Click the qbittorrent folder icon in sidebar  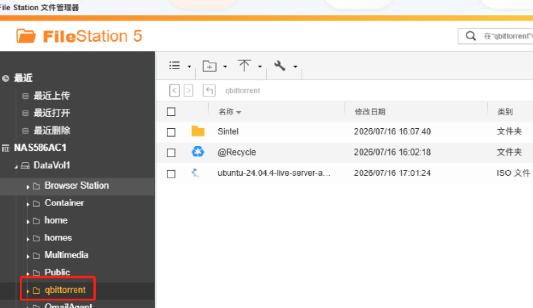(x=37, y=290)
